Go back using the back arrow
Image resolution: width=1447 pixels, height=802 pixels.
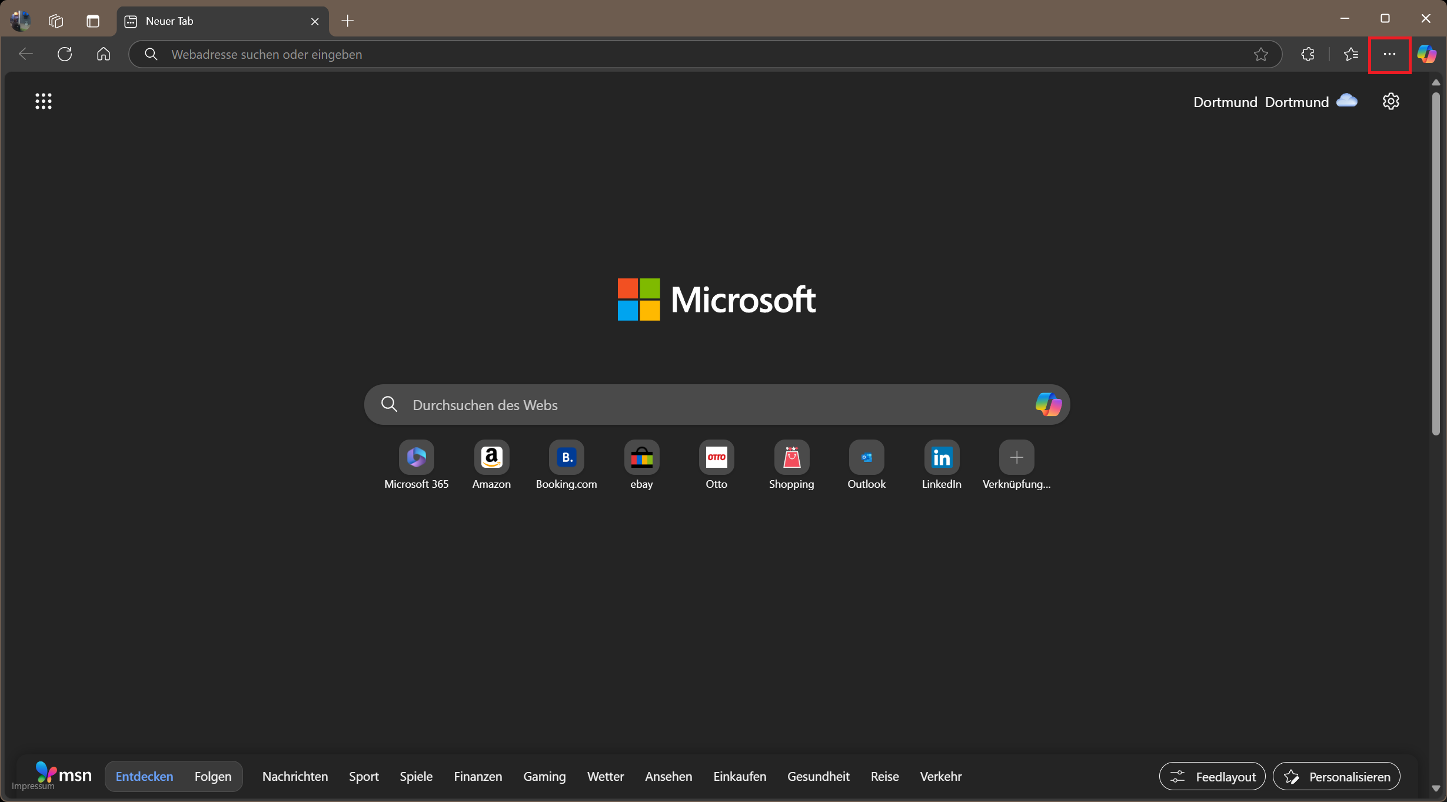(26, 54)
